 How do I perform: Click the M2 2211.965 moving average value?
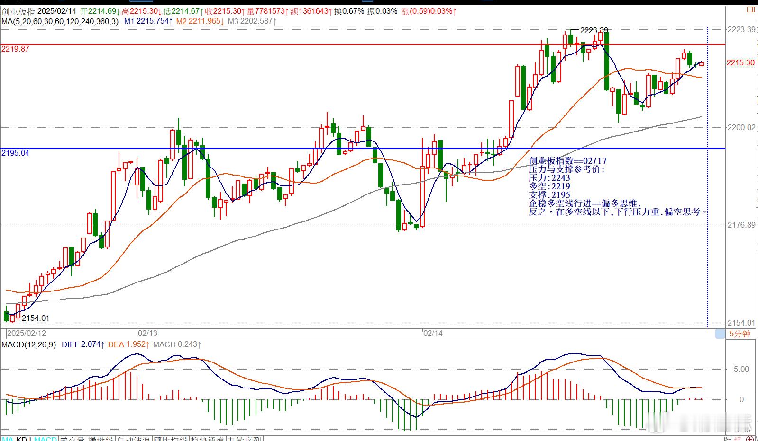pos(201,21)
